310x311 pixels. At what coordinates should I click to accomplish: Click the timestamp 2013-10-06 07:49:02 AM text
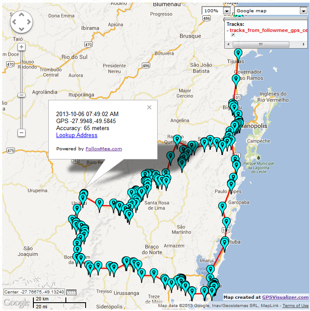(x=87, y=114)
